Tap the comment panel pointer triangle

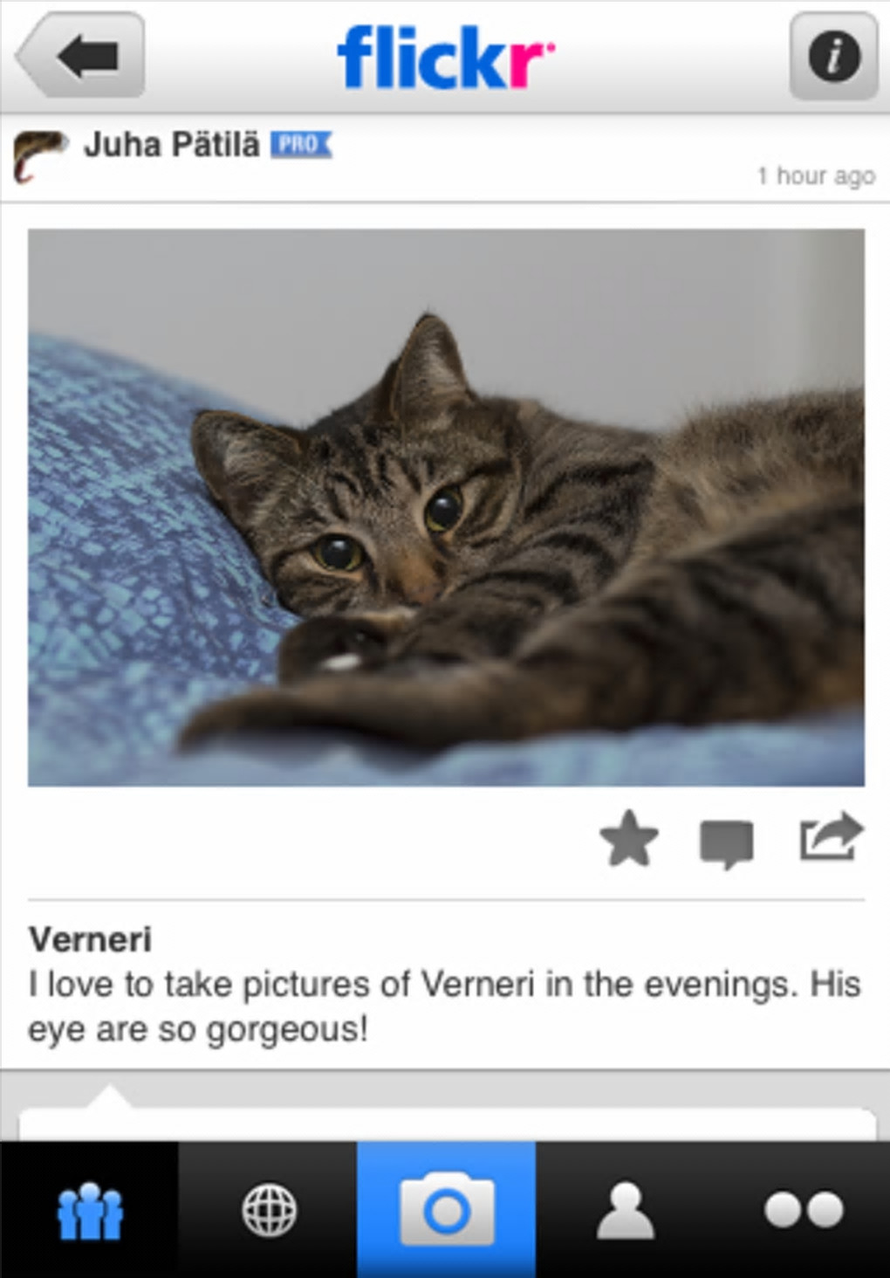tap(108, 1097)
